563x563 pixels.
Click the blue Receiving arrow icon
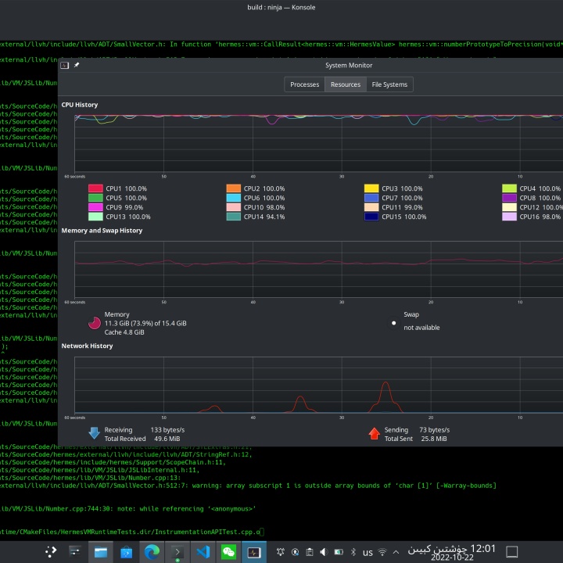click(x=94, y=433)
